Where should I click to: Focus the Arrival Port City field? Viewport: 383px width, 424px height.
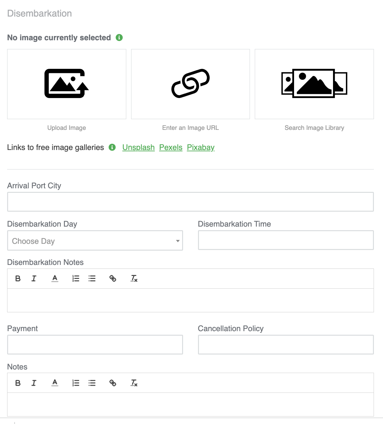coord(191,202)
